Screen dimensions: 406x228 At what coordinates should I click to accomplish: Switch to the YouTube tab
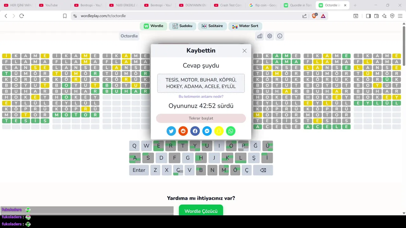tap(53, 5)
